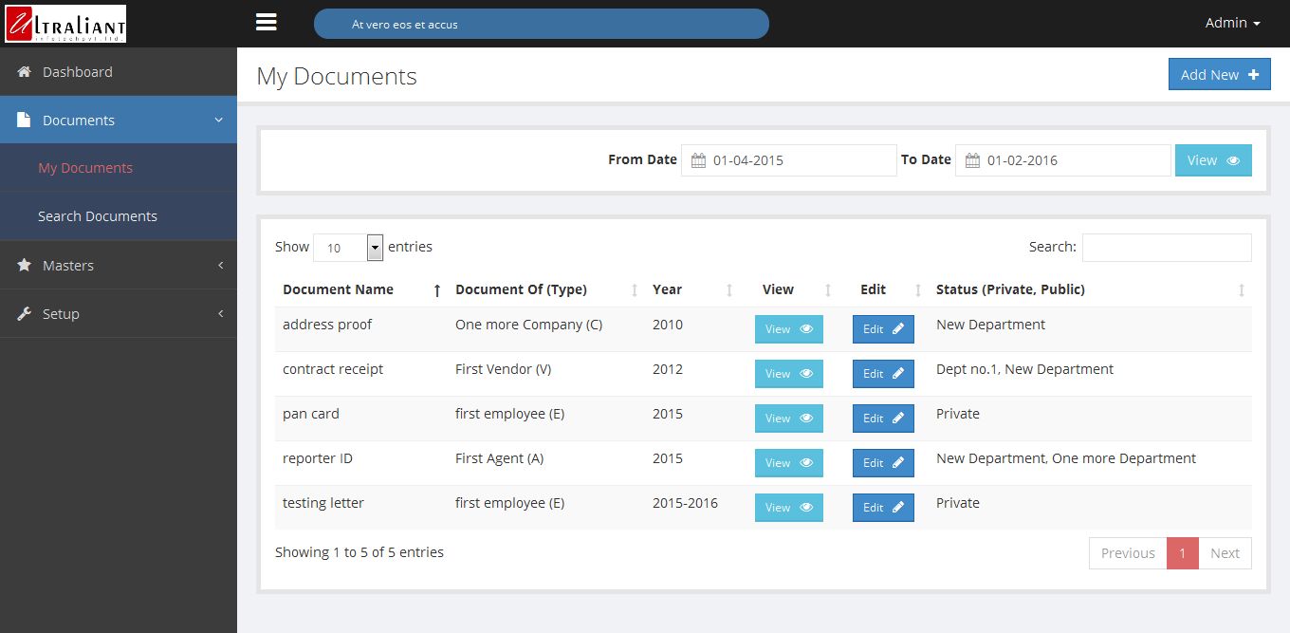Viewport: 1290px width, 633px height.
Task: Select My Documents in the sidebar
Action: [85, 168]
